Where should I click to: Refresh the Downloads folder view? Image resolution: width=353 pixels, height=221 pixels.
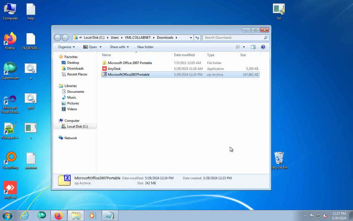[197, 38]
